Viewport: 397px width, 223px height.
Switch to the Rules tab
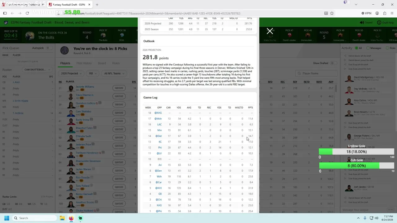pyautogui.click(x=116, y=63)
